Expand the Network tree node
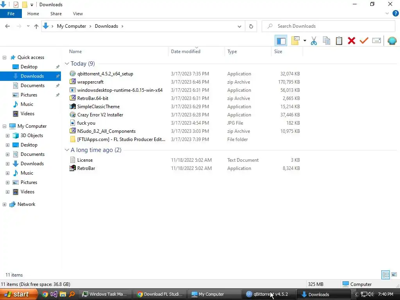Viewport: 400px width, 300px height. [4, 204]
